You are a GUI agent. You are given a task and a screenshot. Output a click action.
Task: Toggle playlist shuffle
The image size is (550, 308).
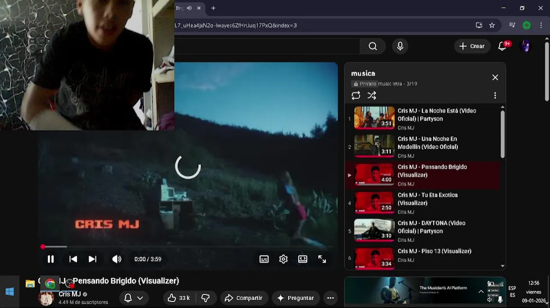[372, 95]
